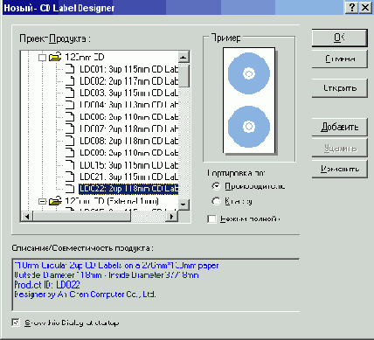The image size is (374, 340).
Task: Select the 120mm CD (External 1mm) folder icon
Action: coord(55,201)
